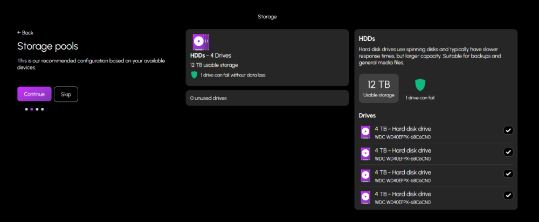This screenshot has width=539, height=222.
Task: Uncheck the first 4 TB drive checkbox
Action: [508, 130]
